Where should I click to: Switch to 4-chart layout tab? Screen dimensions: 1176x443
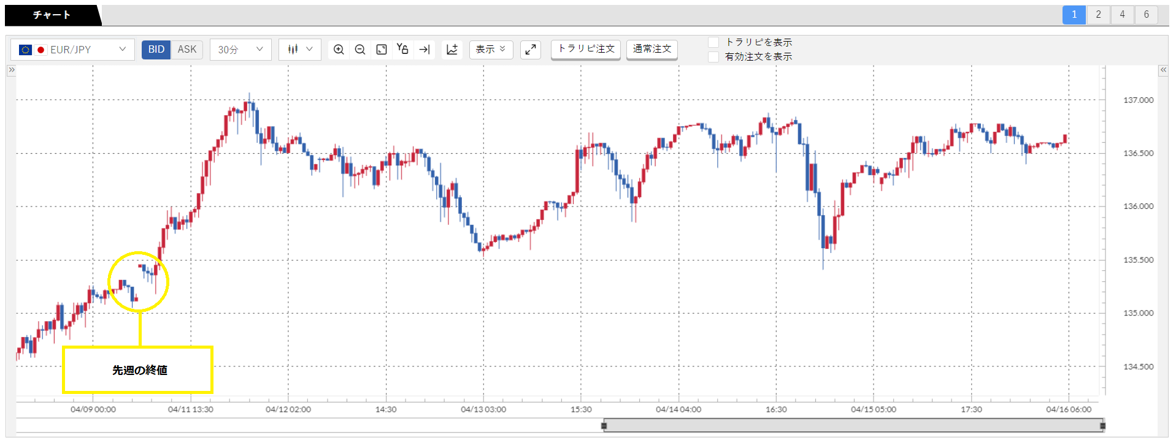tap(1122, 15)
